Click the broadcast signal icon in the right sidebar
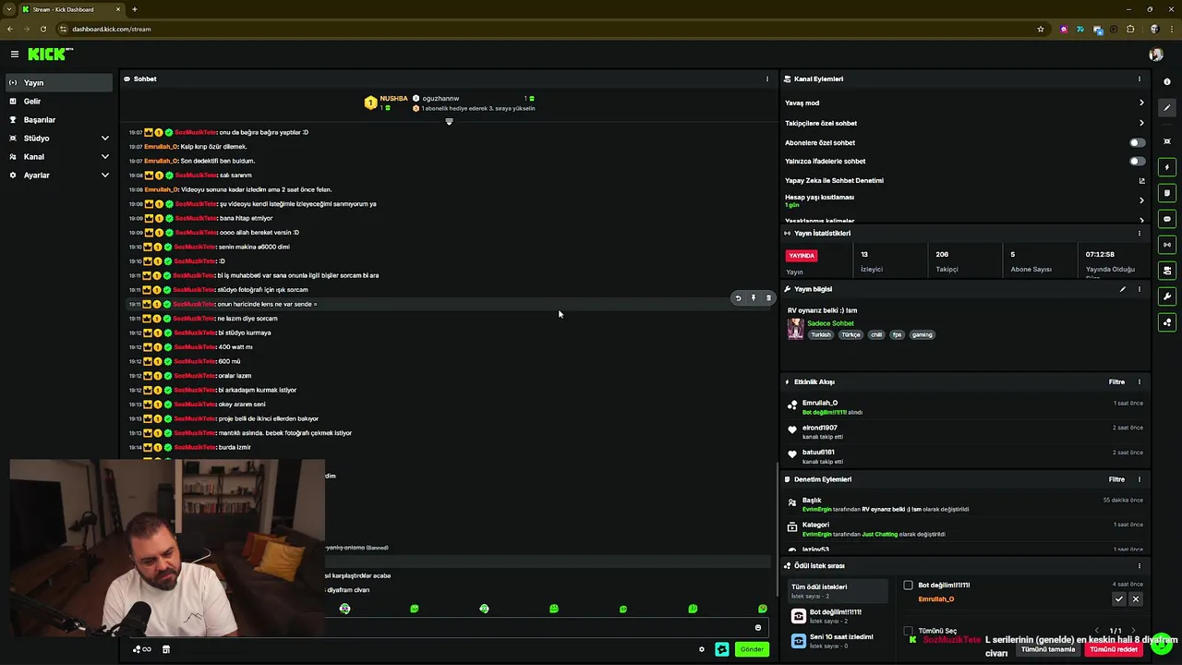Viewport: 1182px width, 665px height. [1167, 245]
